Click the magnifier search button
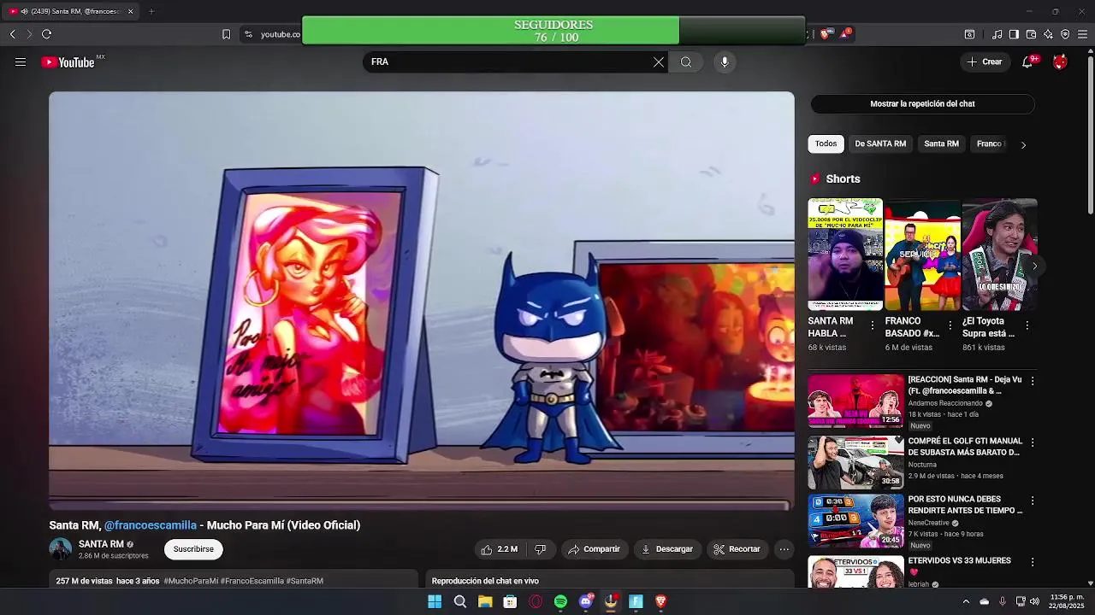1095x615 pixels. pyautogui.click(x=686, y=62)
